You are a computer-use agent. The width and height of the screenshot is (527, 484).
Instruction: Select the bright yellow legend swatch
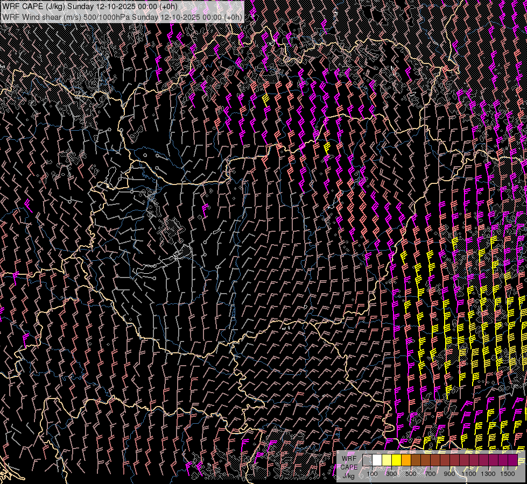[x=396, y=460]
